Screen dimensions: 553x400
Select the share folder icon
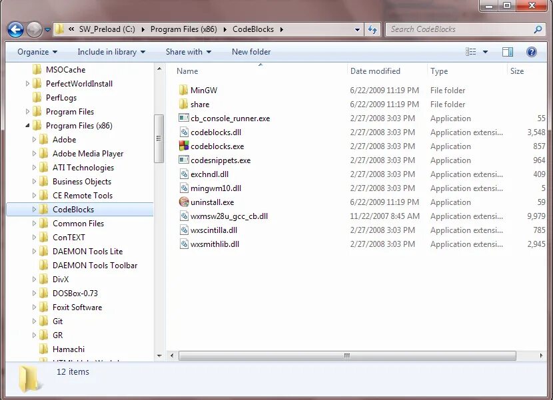(x=183, y=104)
